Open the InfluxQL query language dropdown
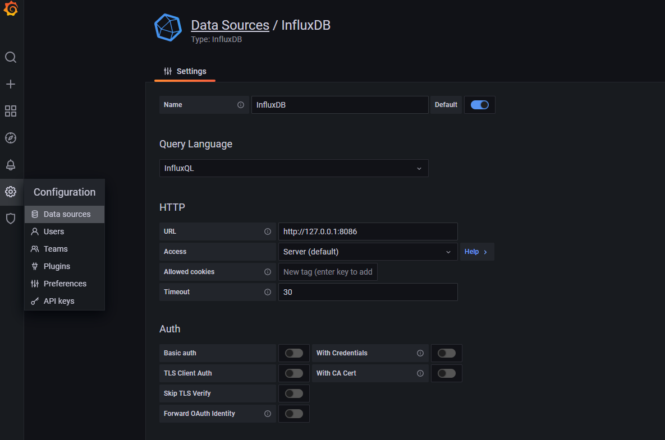 (x=294, y=168)
